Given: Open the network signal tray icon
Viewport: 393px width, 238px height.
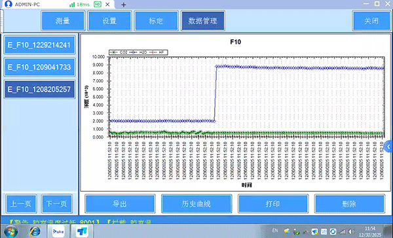Looking at the screenshot, I should coord(342,231).
